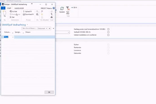Click the Upload fil icon
The height and width of the screenshot is (104, 156).
[x=24, y=12]
